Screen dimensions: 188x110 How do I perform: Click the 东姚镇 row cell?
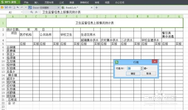[13, 68]
